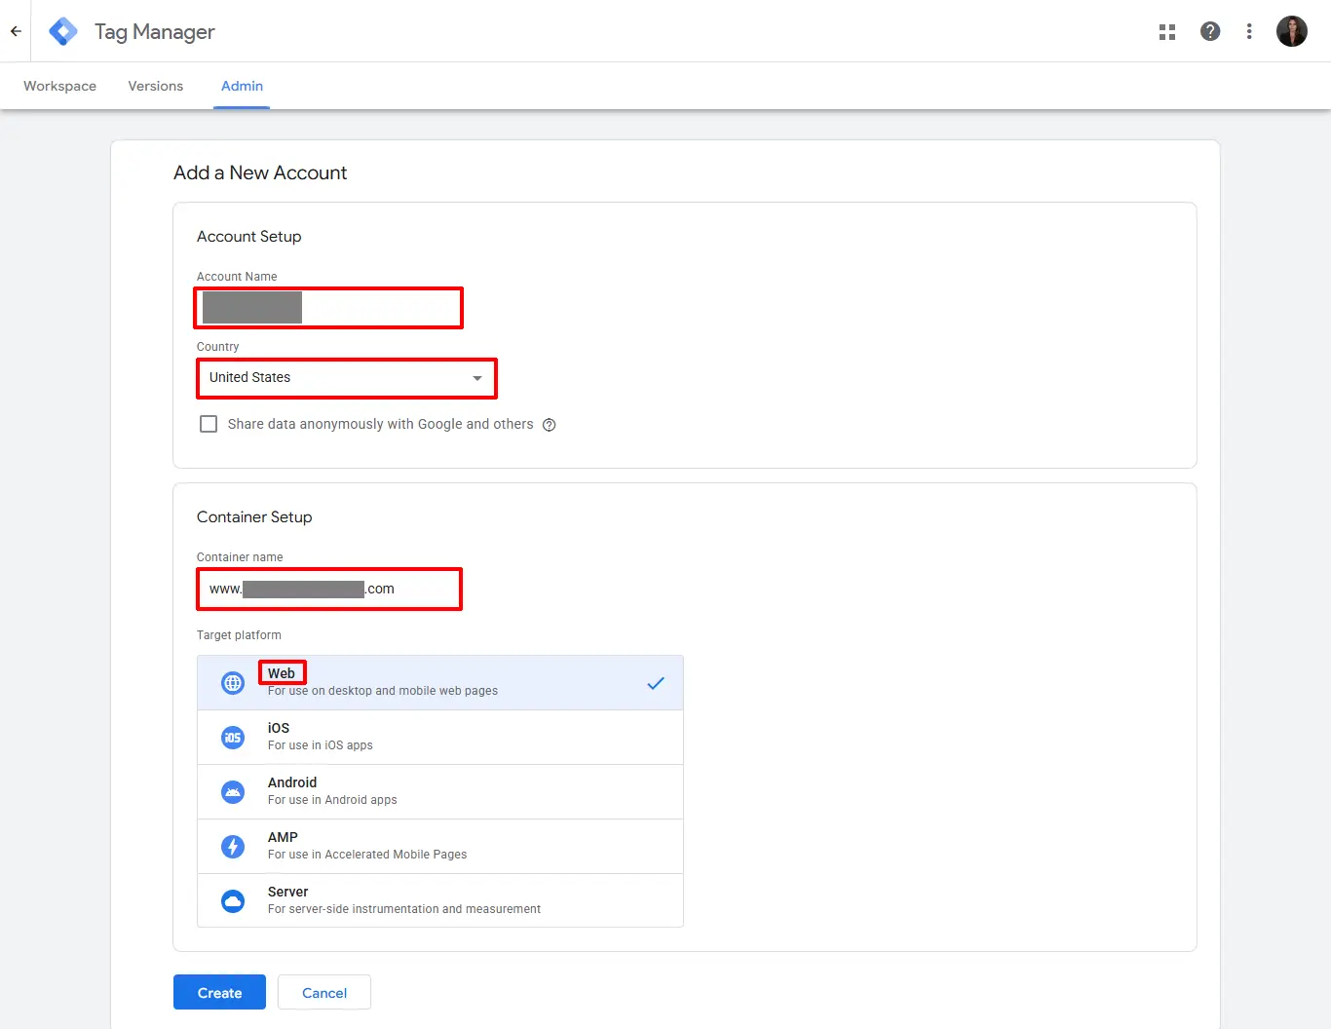The height and width of the screenshot is (1029, 1331).
Task: Click the Account Setup section heading
Action: [x=249, y=237]
